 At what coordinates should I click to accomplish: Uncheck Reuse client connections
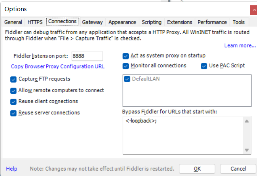tap(14, 102)
